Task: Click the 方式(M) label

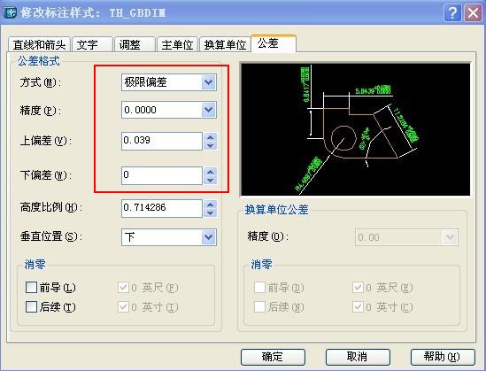Action: [x=41, y=82]
